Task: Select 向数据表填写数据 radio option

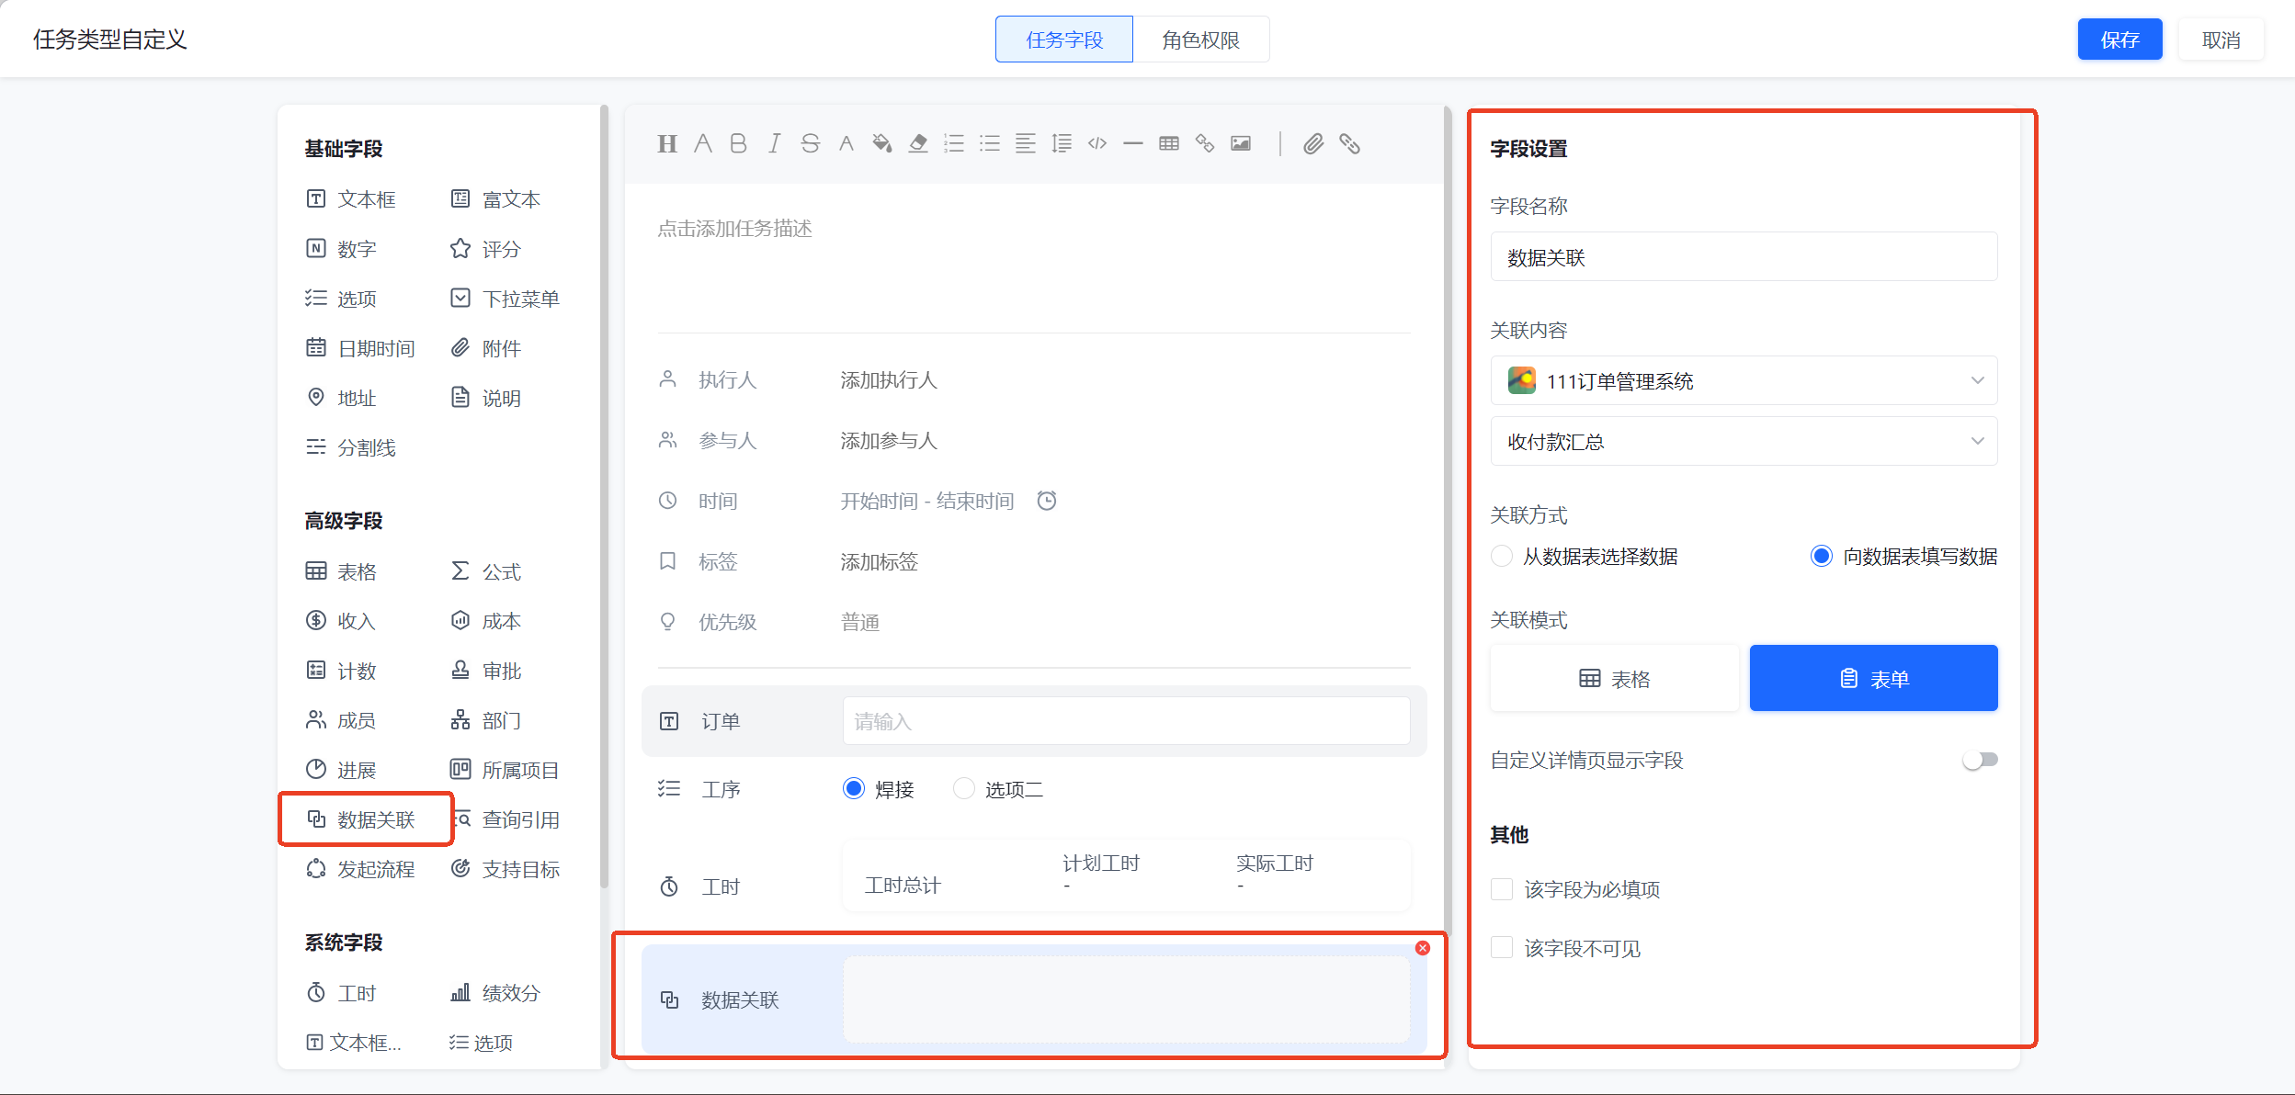Action: [1821, 556]
